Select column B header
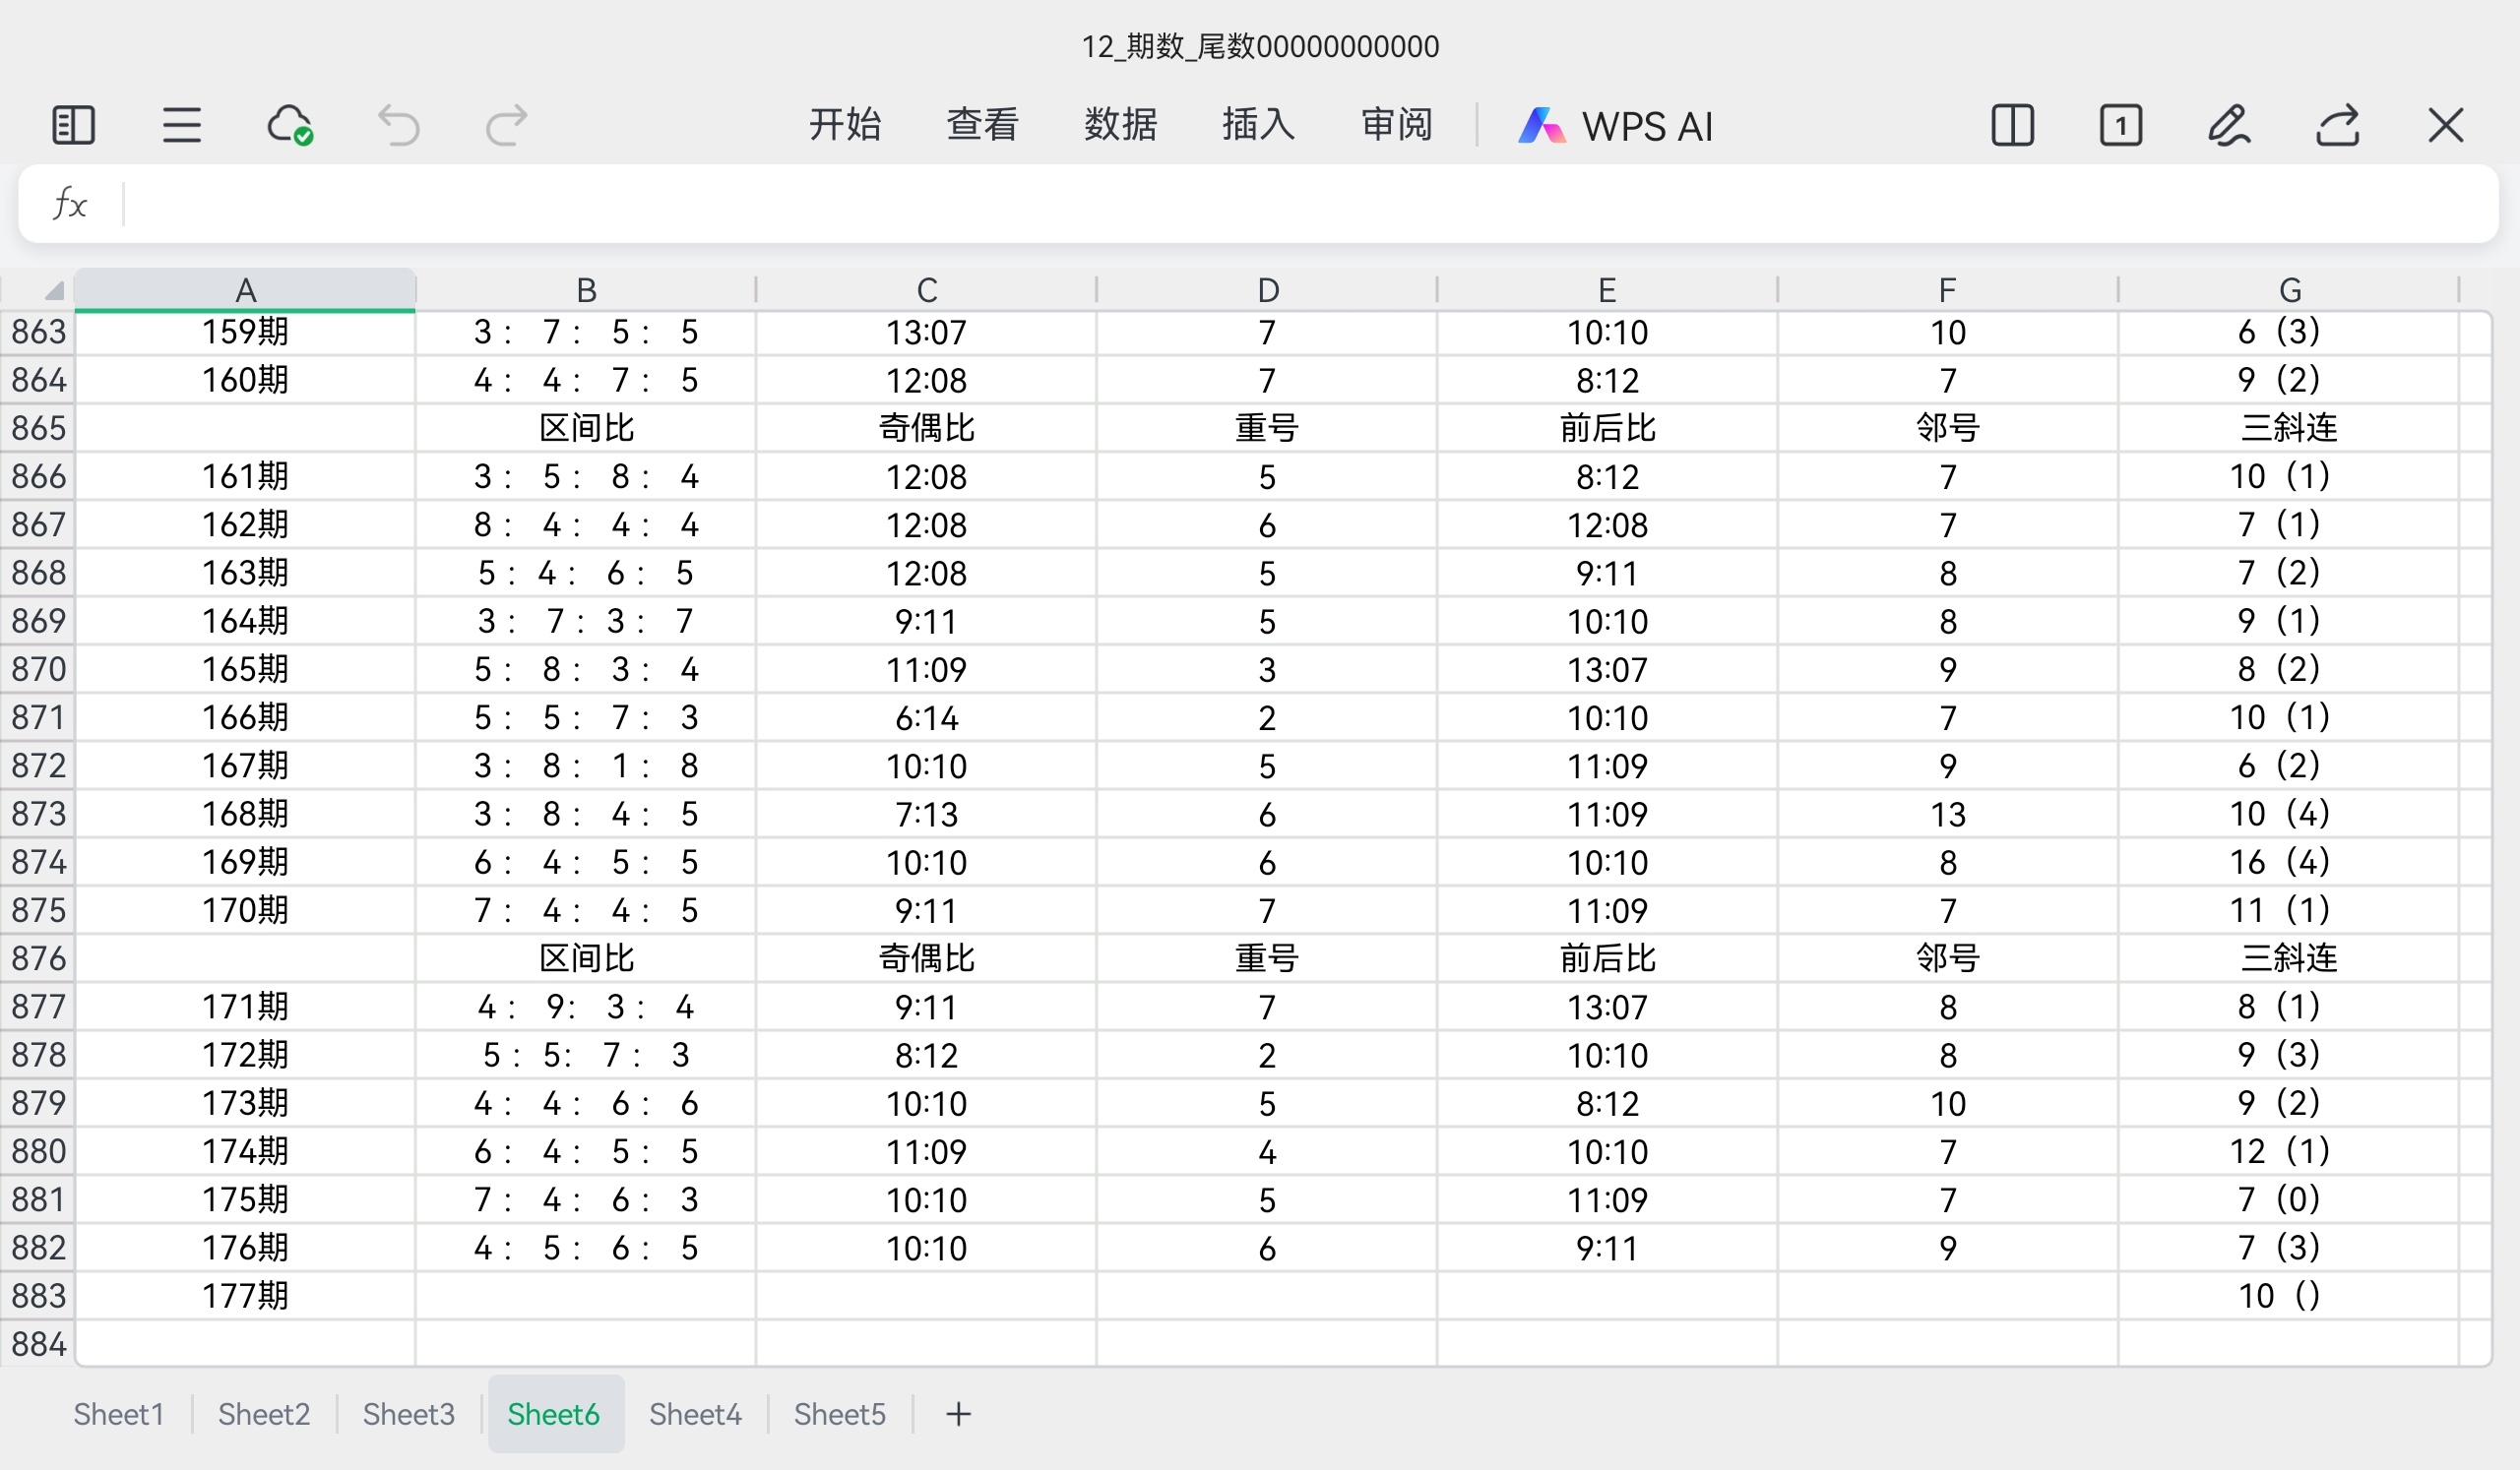 (x=586, y=290)
